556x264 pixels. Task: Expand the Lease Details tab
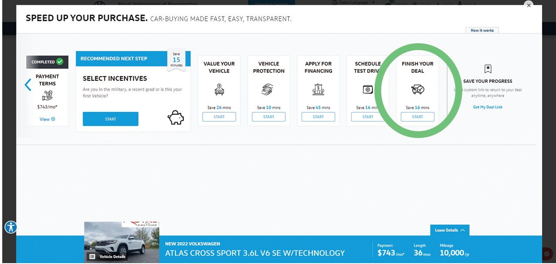449,230
